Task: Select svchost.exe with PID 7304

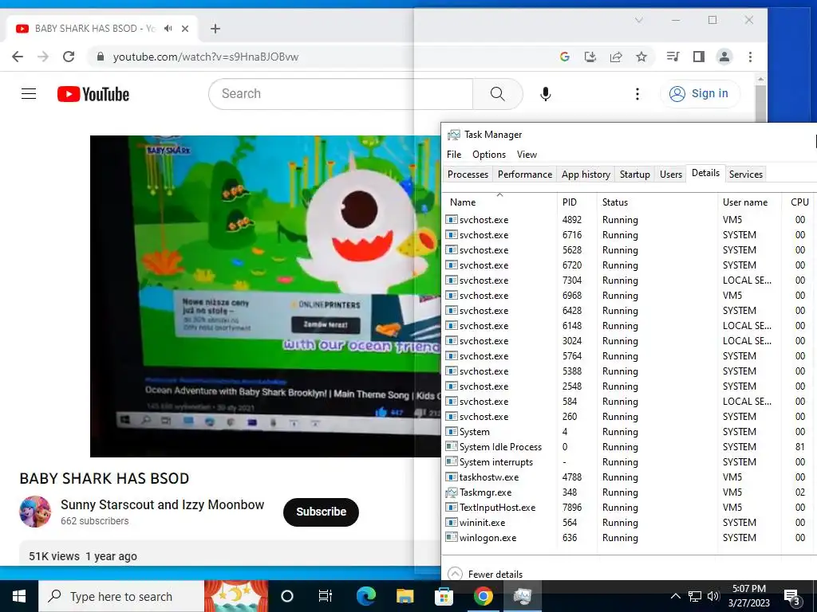Action: [x=630, y=280]
